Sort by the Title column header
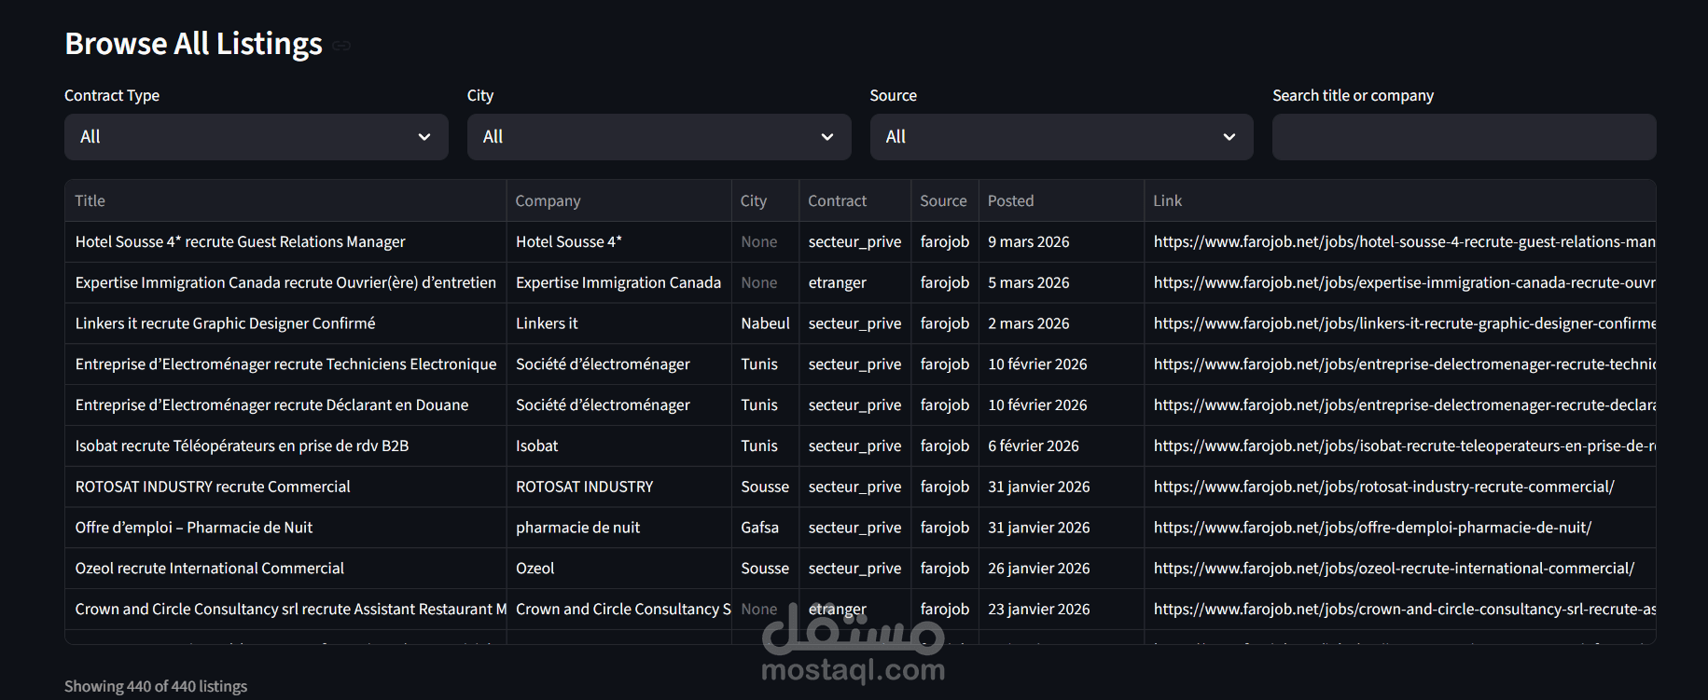 (x=285, y=200)
